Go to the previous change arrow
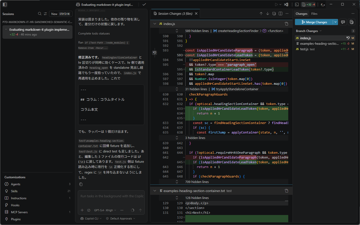This screenshot has width=360, height=225. pyautogui.click(x=261, y=13)
